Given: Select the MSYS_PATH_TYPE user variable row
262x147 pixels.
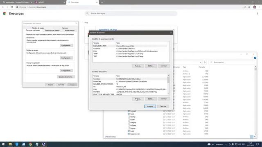Looking at the screenshot, I should (130, 46).
